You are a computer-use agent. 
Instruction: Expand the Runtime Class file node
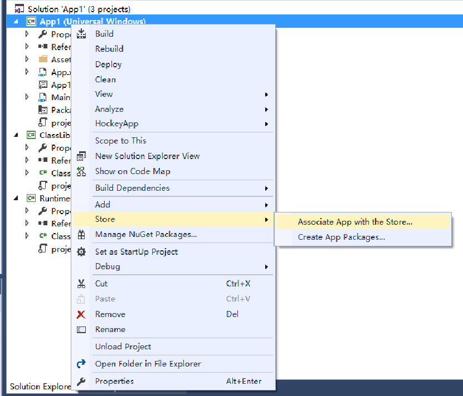click(x=27, y=236)
